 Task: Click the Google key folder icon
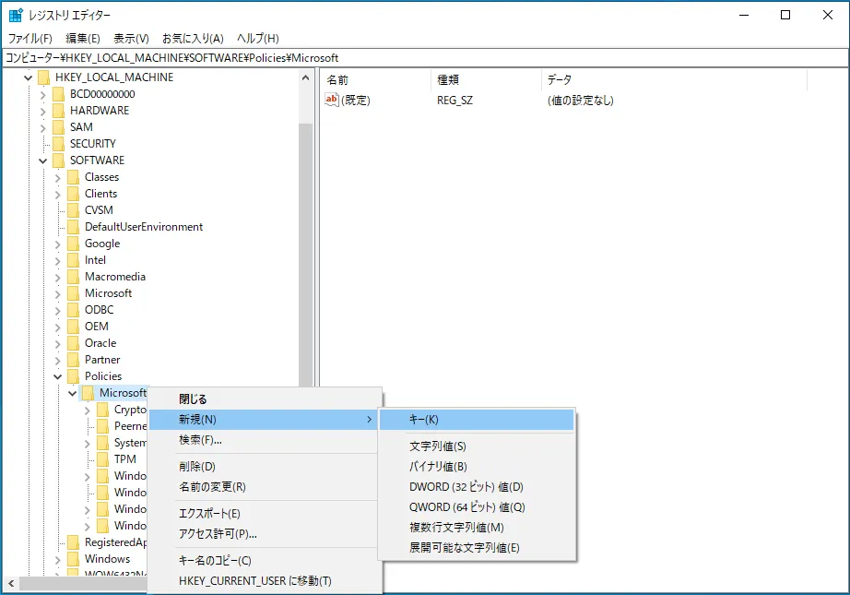click(x=73, y=244)
